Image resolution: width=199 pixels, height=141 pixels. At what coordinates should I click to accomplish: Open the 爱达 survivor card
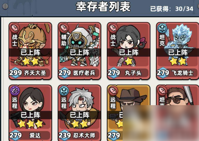coord(30,113)
